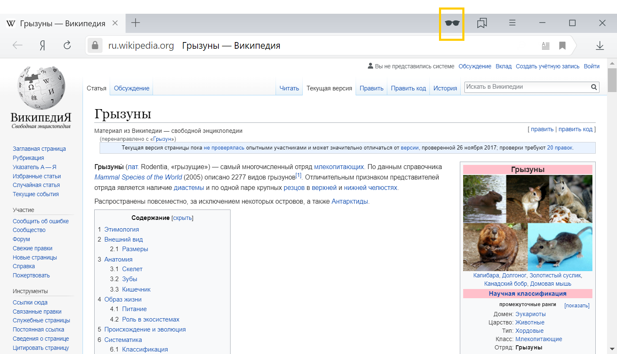Open Научная классификация header link

(x=527, y=294)
